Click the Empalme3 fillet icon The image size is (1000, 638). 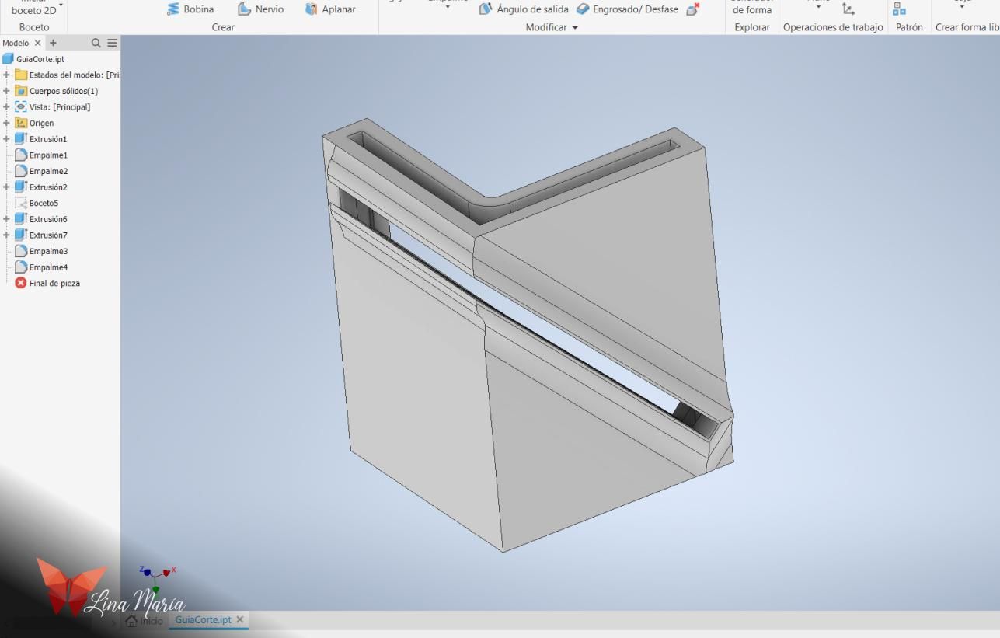coord(21,251)
